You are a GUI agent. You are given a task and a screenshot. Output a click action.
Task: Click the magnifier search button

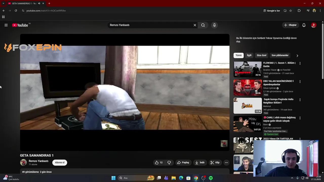[203, 25]
